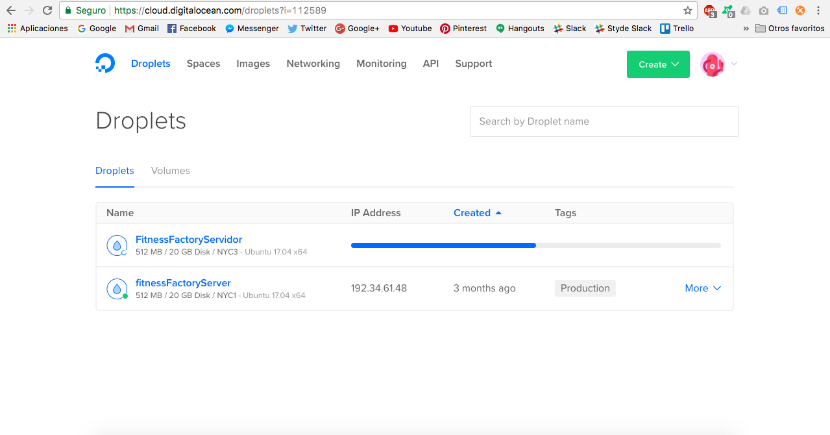Switch to the Volumes tab
Screen dimensions: 830x435
tap(171, 171)
